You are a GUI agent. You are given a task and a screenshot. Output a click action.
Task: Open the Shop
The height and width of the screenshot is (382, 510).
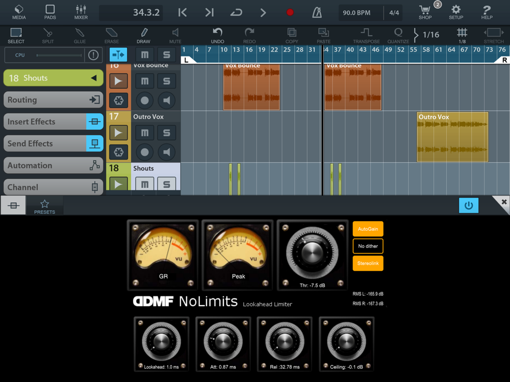tap(425, 12)
